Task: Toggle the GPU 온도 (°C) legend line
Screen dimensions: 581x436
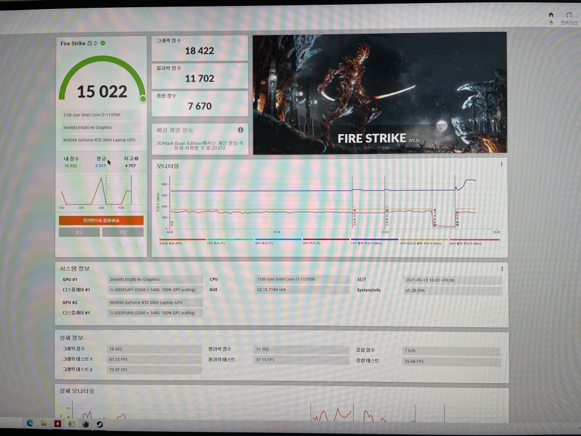Action: tap(278, 242)
